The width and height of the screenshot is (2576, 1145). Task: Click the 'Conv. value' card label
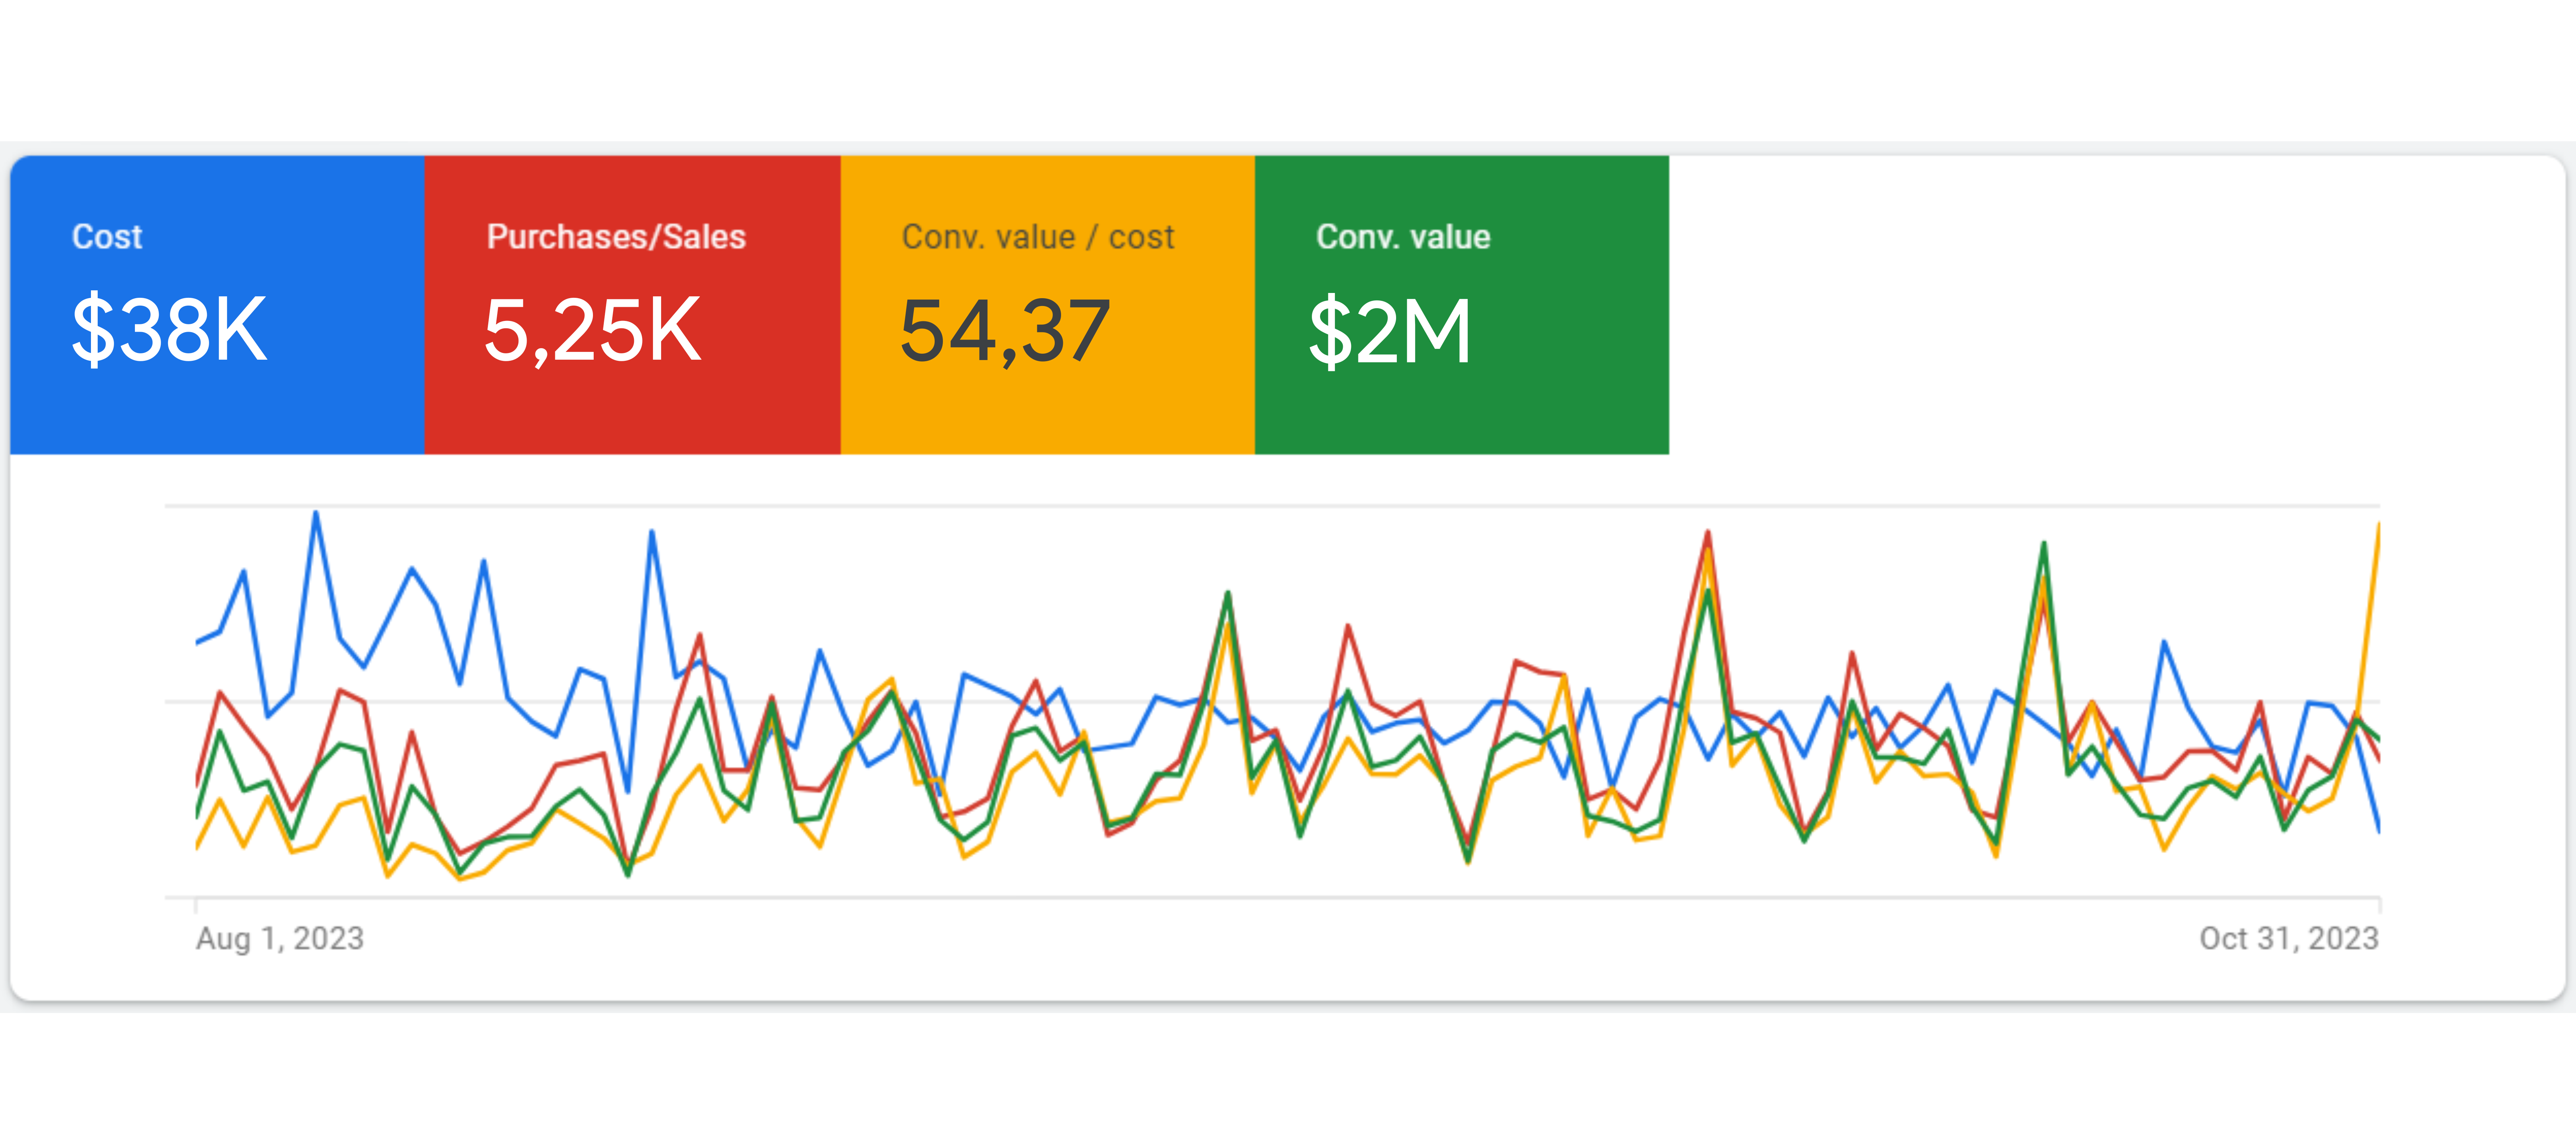[x=1403, y=237]
